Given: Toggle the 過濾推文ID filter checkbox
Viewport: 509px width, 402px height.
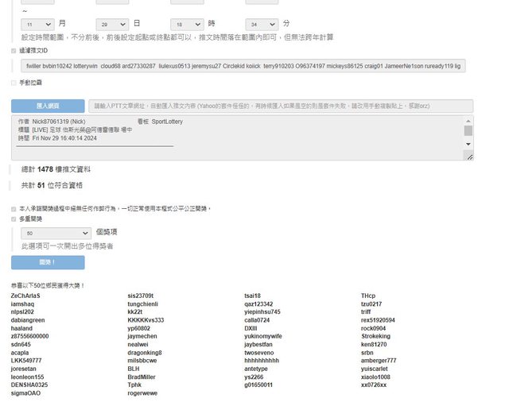Looking at the screenshot, I should coord(14,51).
